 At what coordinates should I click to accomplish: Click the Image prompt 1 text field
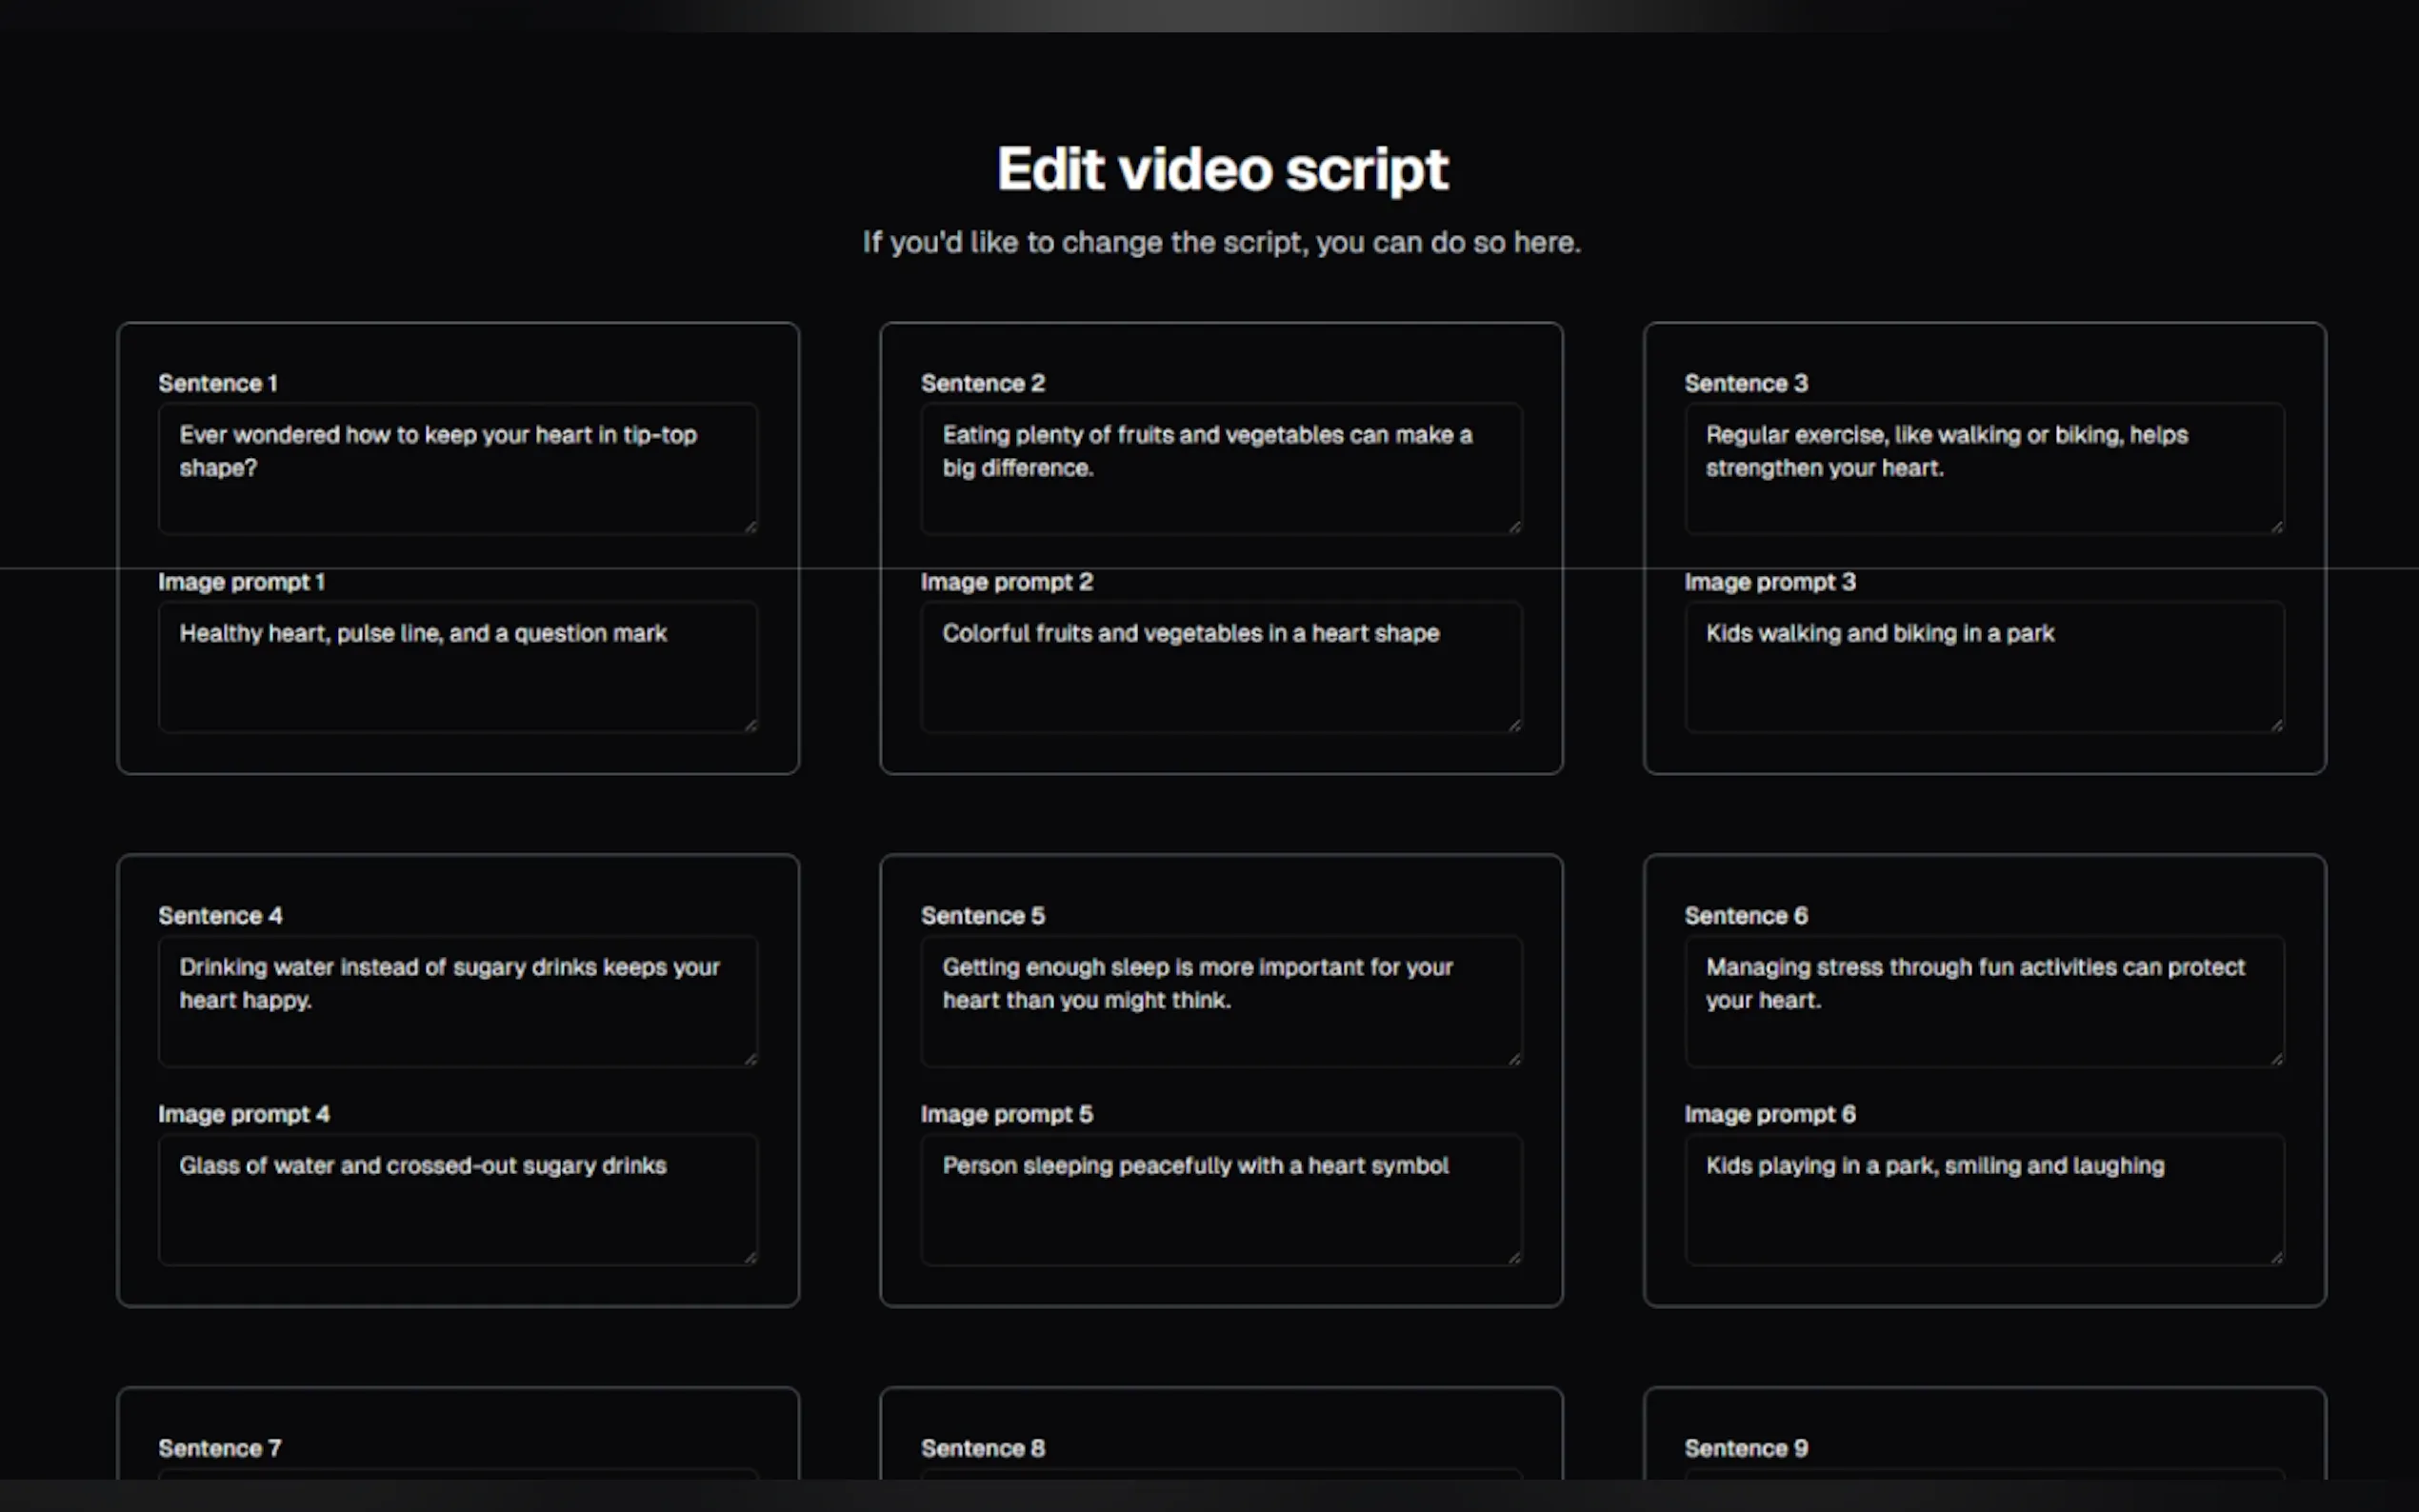coord(457,666)
